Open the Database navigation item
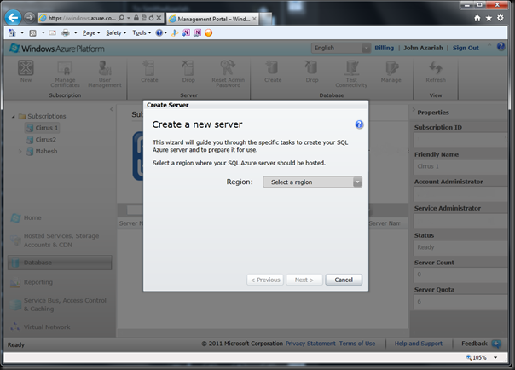Viewport: 515px width, 370px height. click(60, 263)
